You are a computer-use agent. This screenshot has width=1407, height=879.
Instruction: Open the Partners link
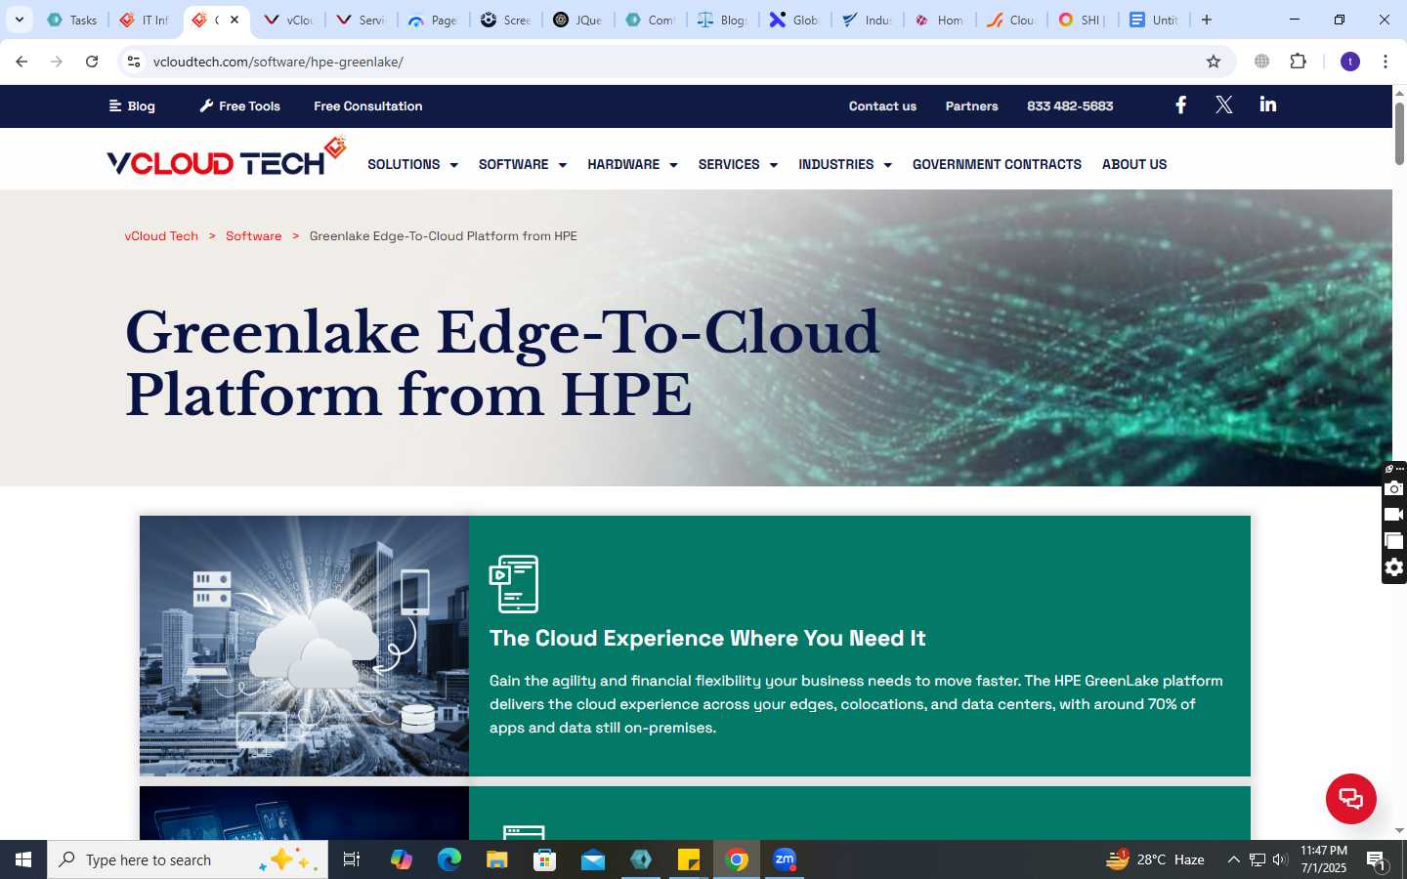click(971, 105)
